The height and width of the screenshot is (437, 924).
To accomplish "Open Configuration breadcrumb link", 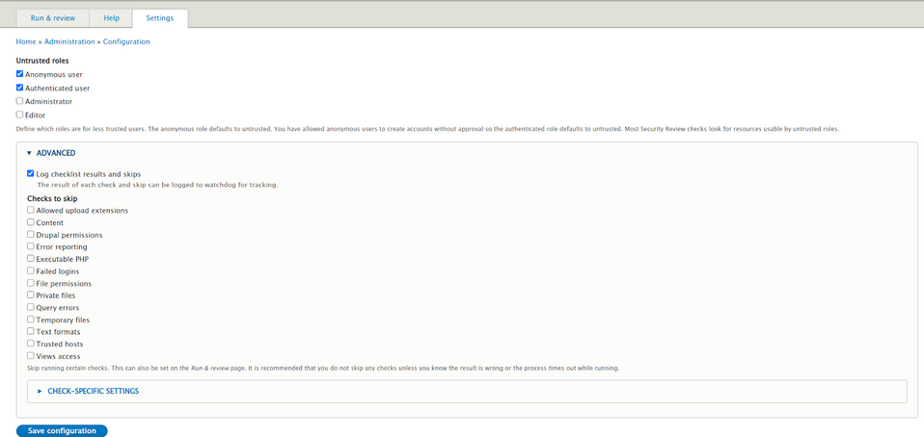I will coord(126,41).
